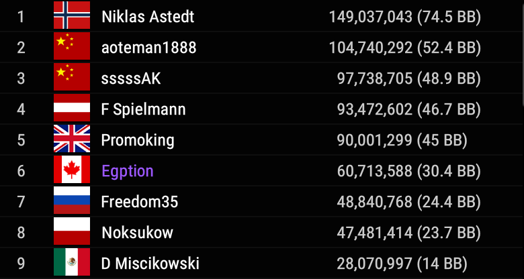Image resolution: width=524 pixels, height=279 pixels.
Task: Select the Mexico flag beside D Miscikowski
Action: coord(72,262)
